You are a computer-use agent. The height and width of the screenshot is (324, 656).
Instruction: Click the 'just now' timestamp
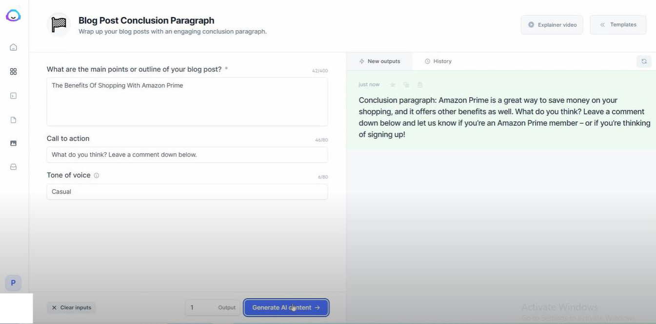click(369, 85)
